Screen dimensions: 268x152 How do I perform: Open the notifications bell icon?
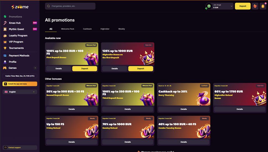(263, 6)
